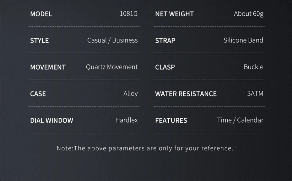Click the STRAP label
The image size is (292, 181).
(x=165, y=41)
